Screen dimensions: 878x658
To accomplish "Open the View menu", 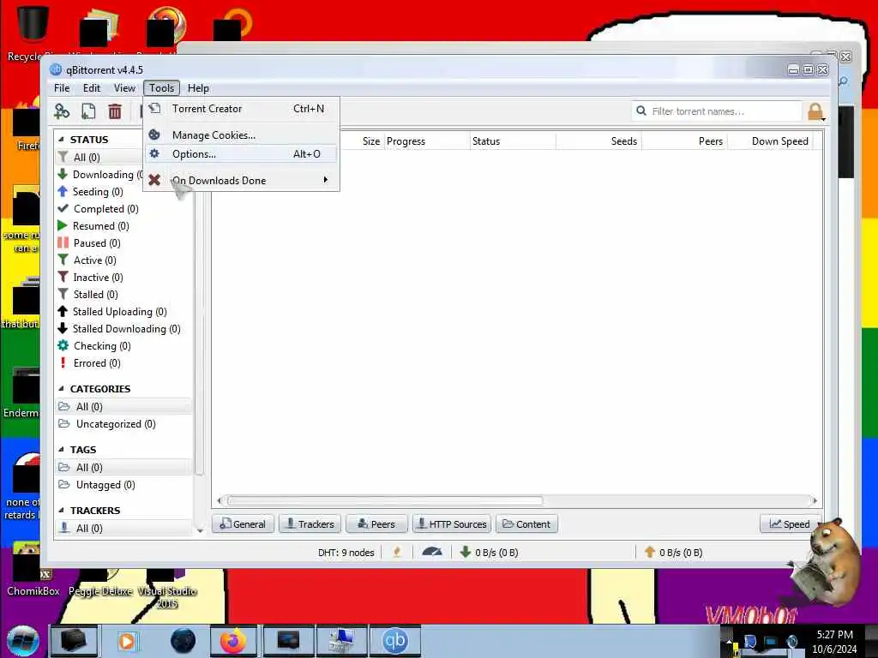I will tap(124, 88).
